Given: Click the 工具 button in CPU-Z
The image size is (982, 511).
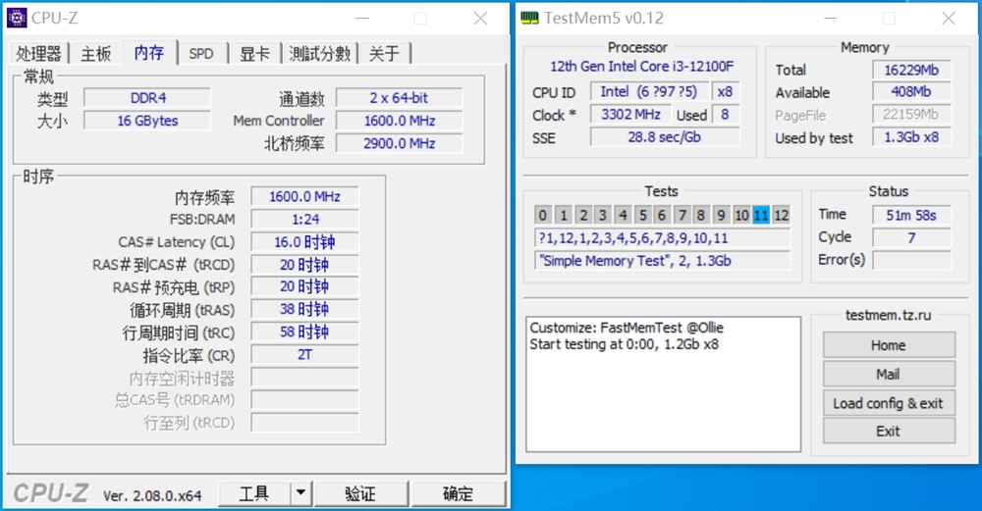Looking at the screenshot, I should tap(254, 493).
